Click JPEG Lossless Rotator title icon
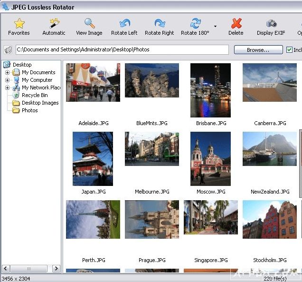The image size is (302, 282). tap(5, 7)
